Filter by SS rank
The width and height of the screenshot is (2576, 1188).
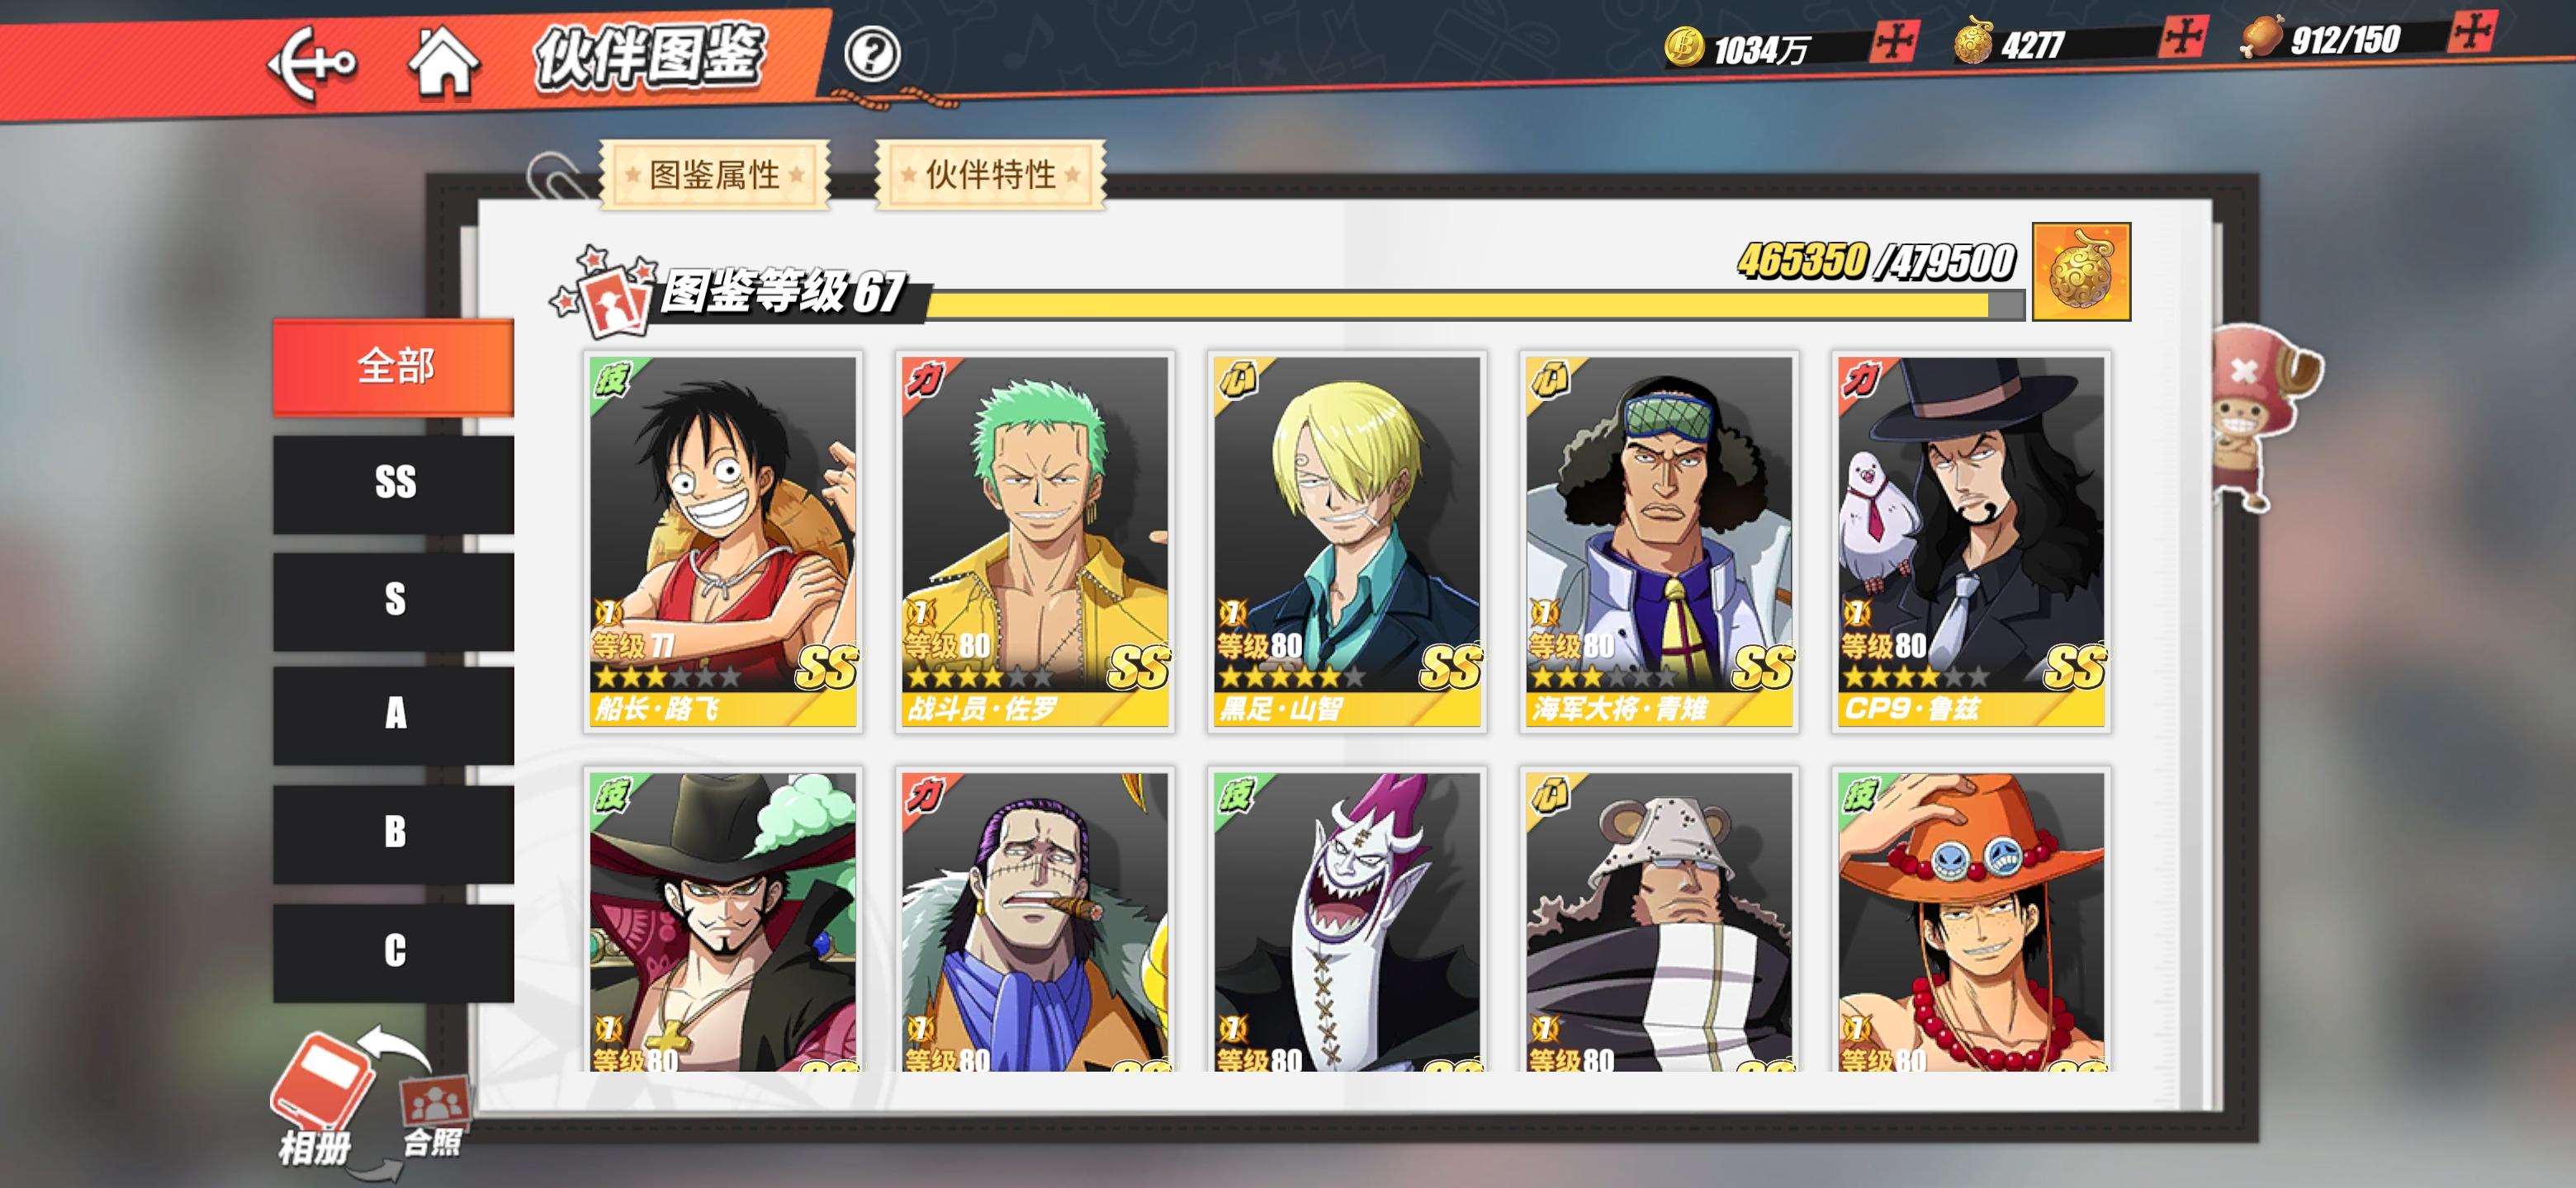(394, 483)
